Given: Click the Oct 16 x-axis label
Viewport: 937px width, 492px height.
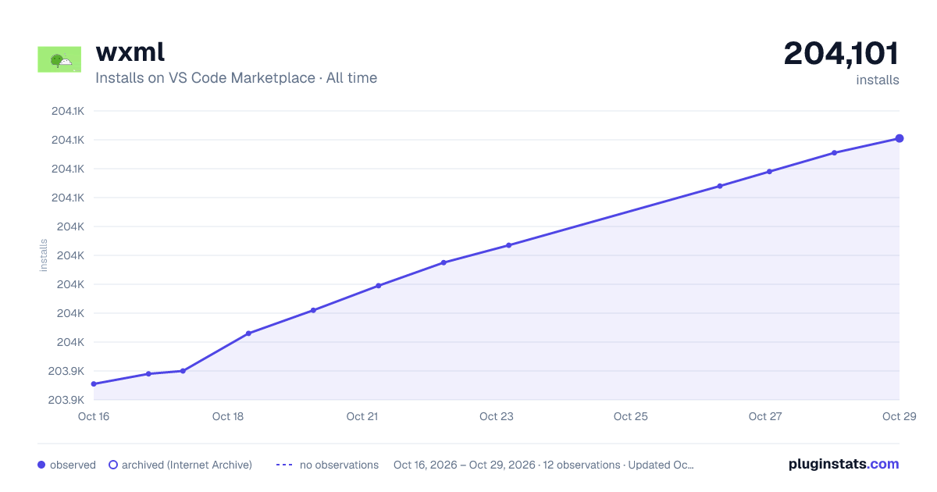Looking at the screenshot, I should (94, 416).
